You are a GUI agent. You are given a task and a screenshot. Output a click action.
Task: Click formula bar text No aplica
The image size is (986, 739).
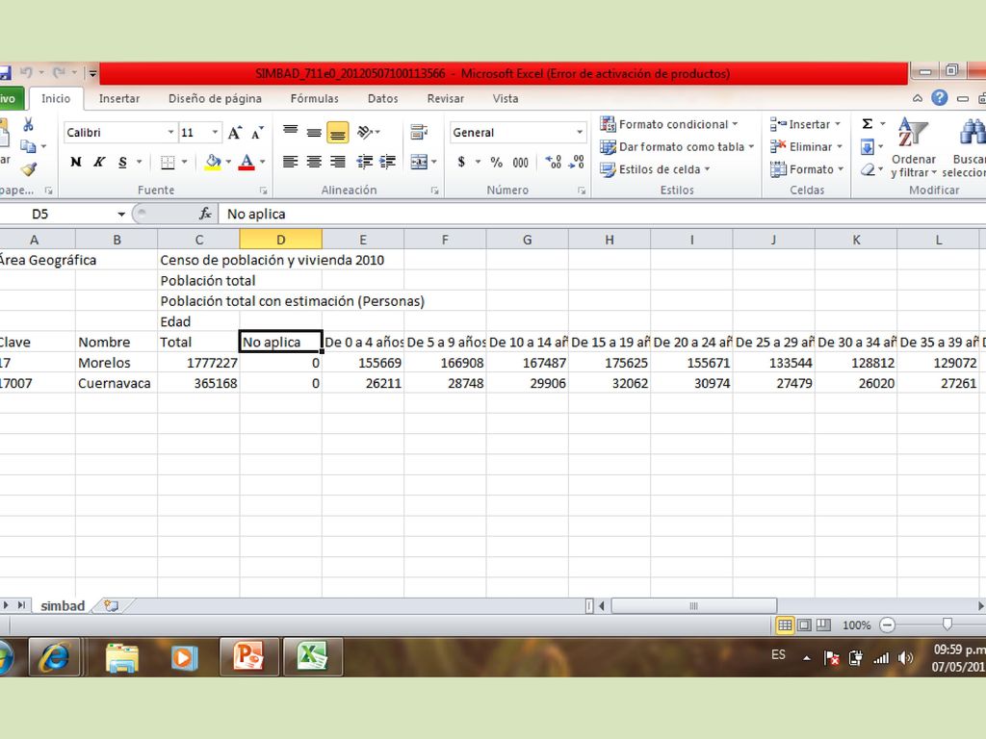[256, 215]
